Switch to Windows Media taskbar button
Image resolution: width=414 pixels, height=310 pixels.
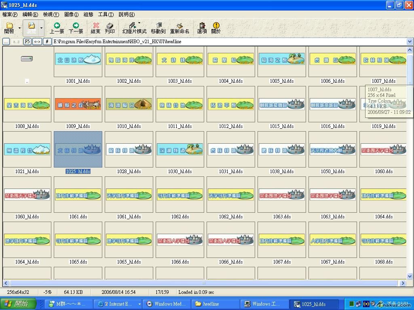(x=167, y=304)
